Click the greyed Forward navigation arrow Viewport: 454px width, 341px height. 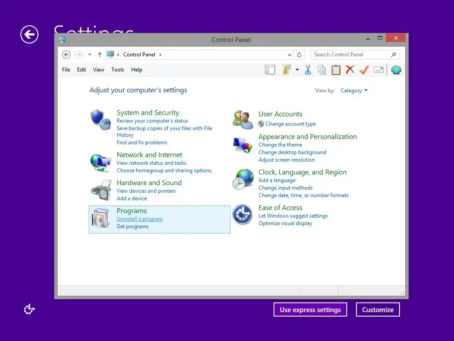79,55
